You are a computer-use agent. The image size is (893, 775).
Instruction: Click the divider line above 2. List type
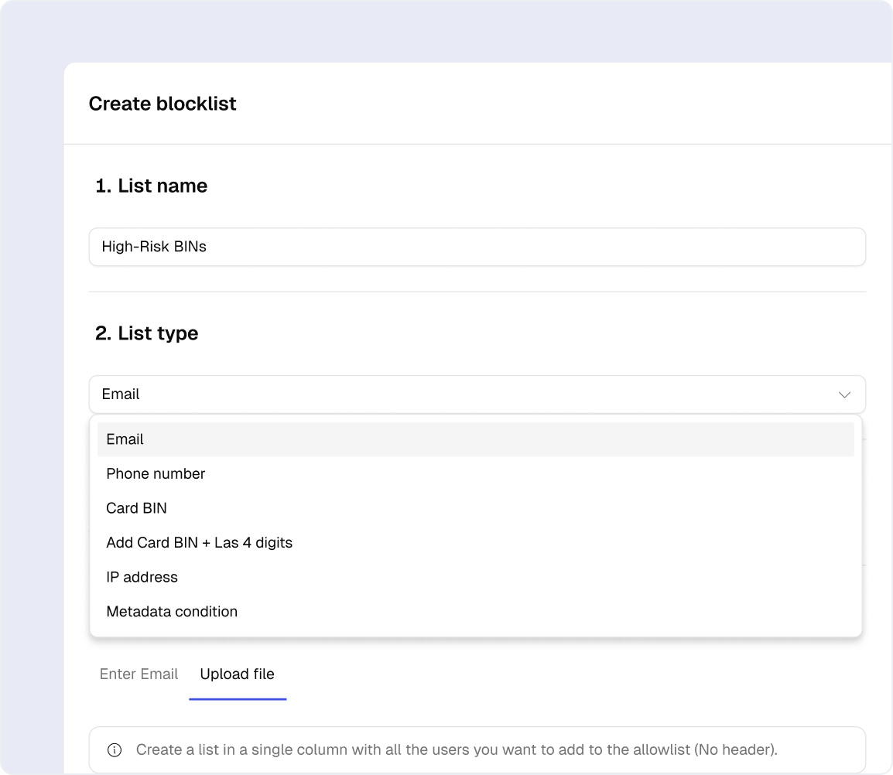point(477,292)
